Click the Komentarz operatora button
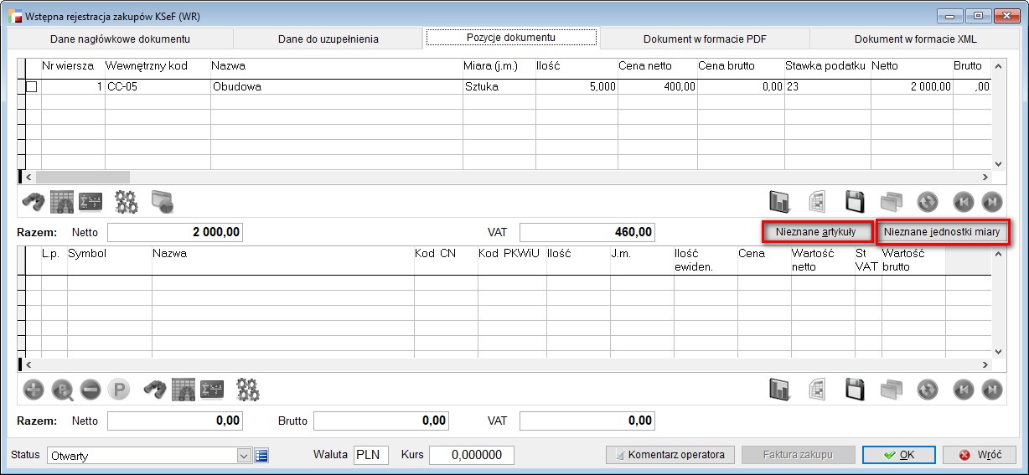This screenshot has width=1029, height=475. (670, 455)
